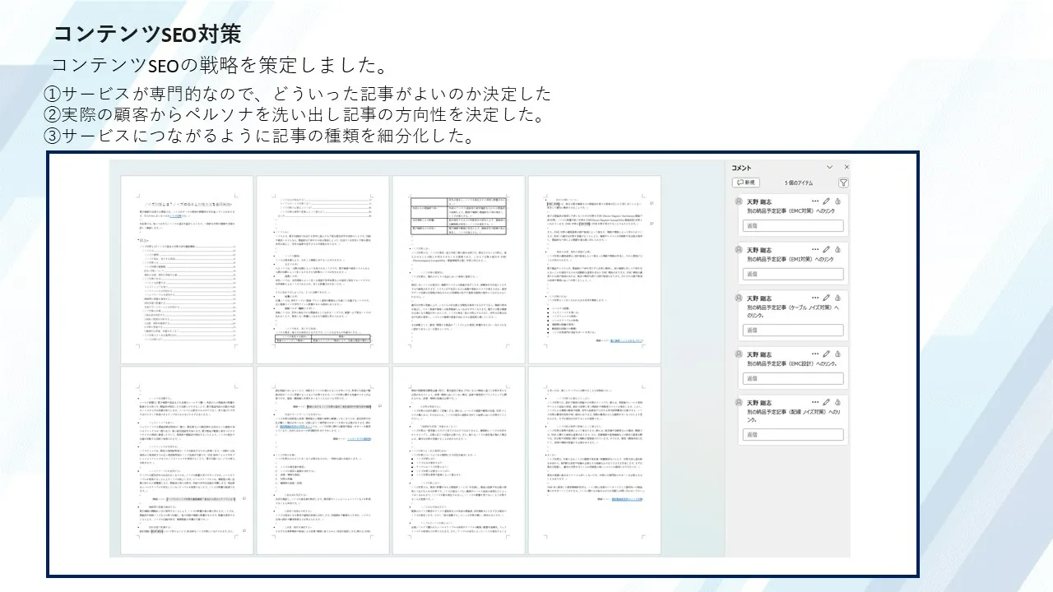1053x592 pixels.
Task: Open more options on the EMI対策 comment
Action: tap(815, 249)
